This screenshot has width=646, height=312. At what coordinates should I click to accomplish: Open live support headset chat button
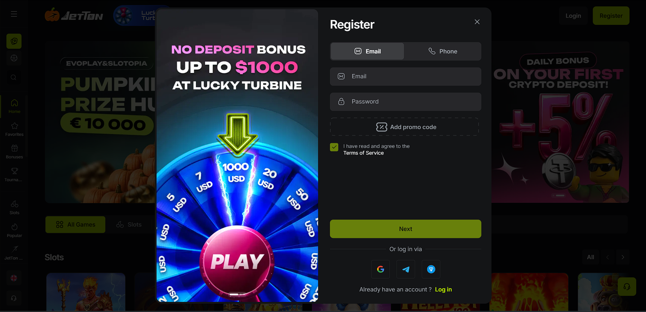point(627,286)
